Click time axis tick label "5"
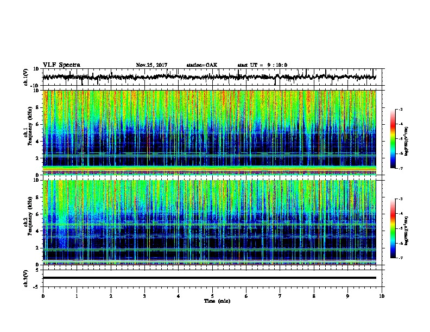 pyautogui.click(x=212, y=296)
